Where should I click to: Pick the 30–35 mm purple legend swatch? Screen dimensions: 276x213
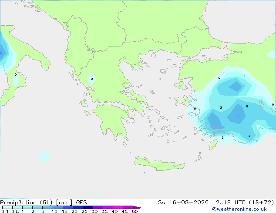tap(98, 207)
